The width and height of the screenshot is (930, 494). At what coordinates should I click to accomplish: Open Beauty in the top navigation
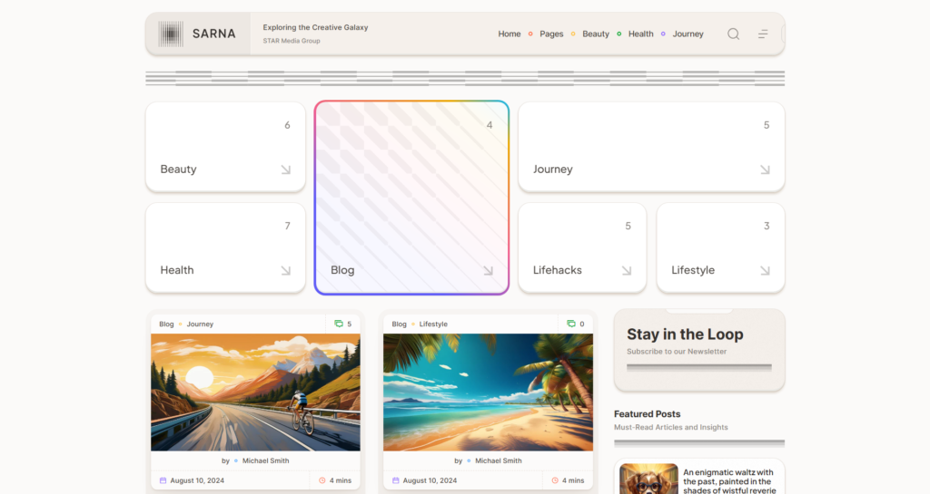[x=596, y=34]
